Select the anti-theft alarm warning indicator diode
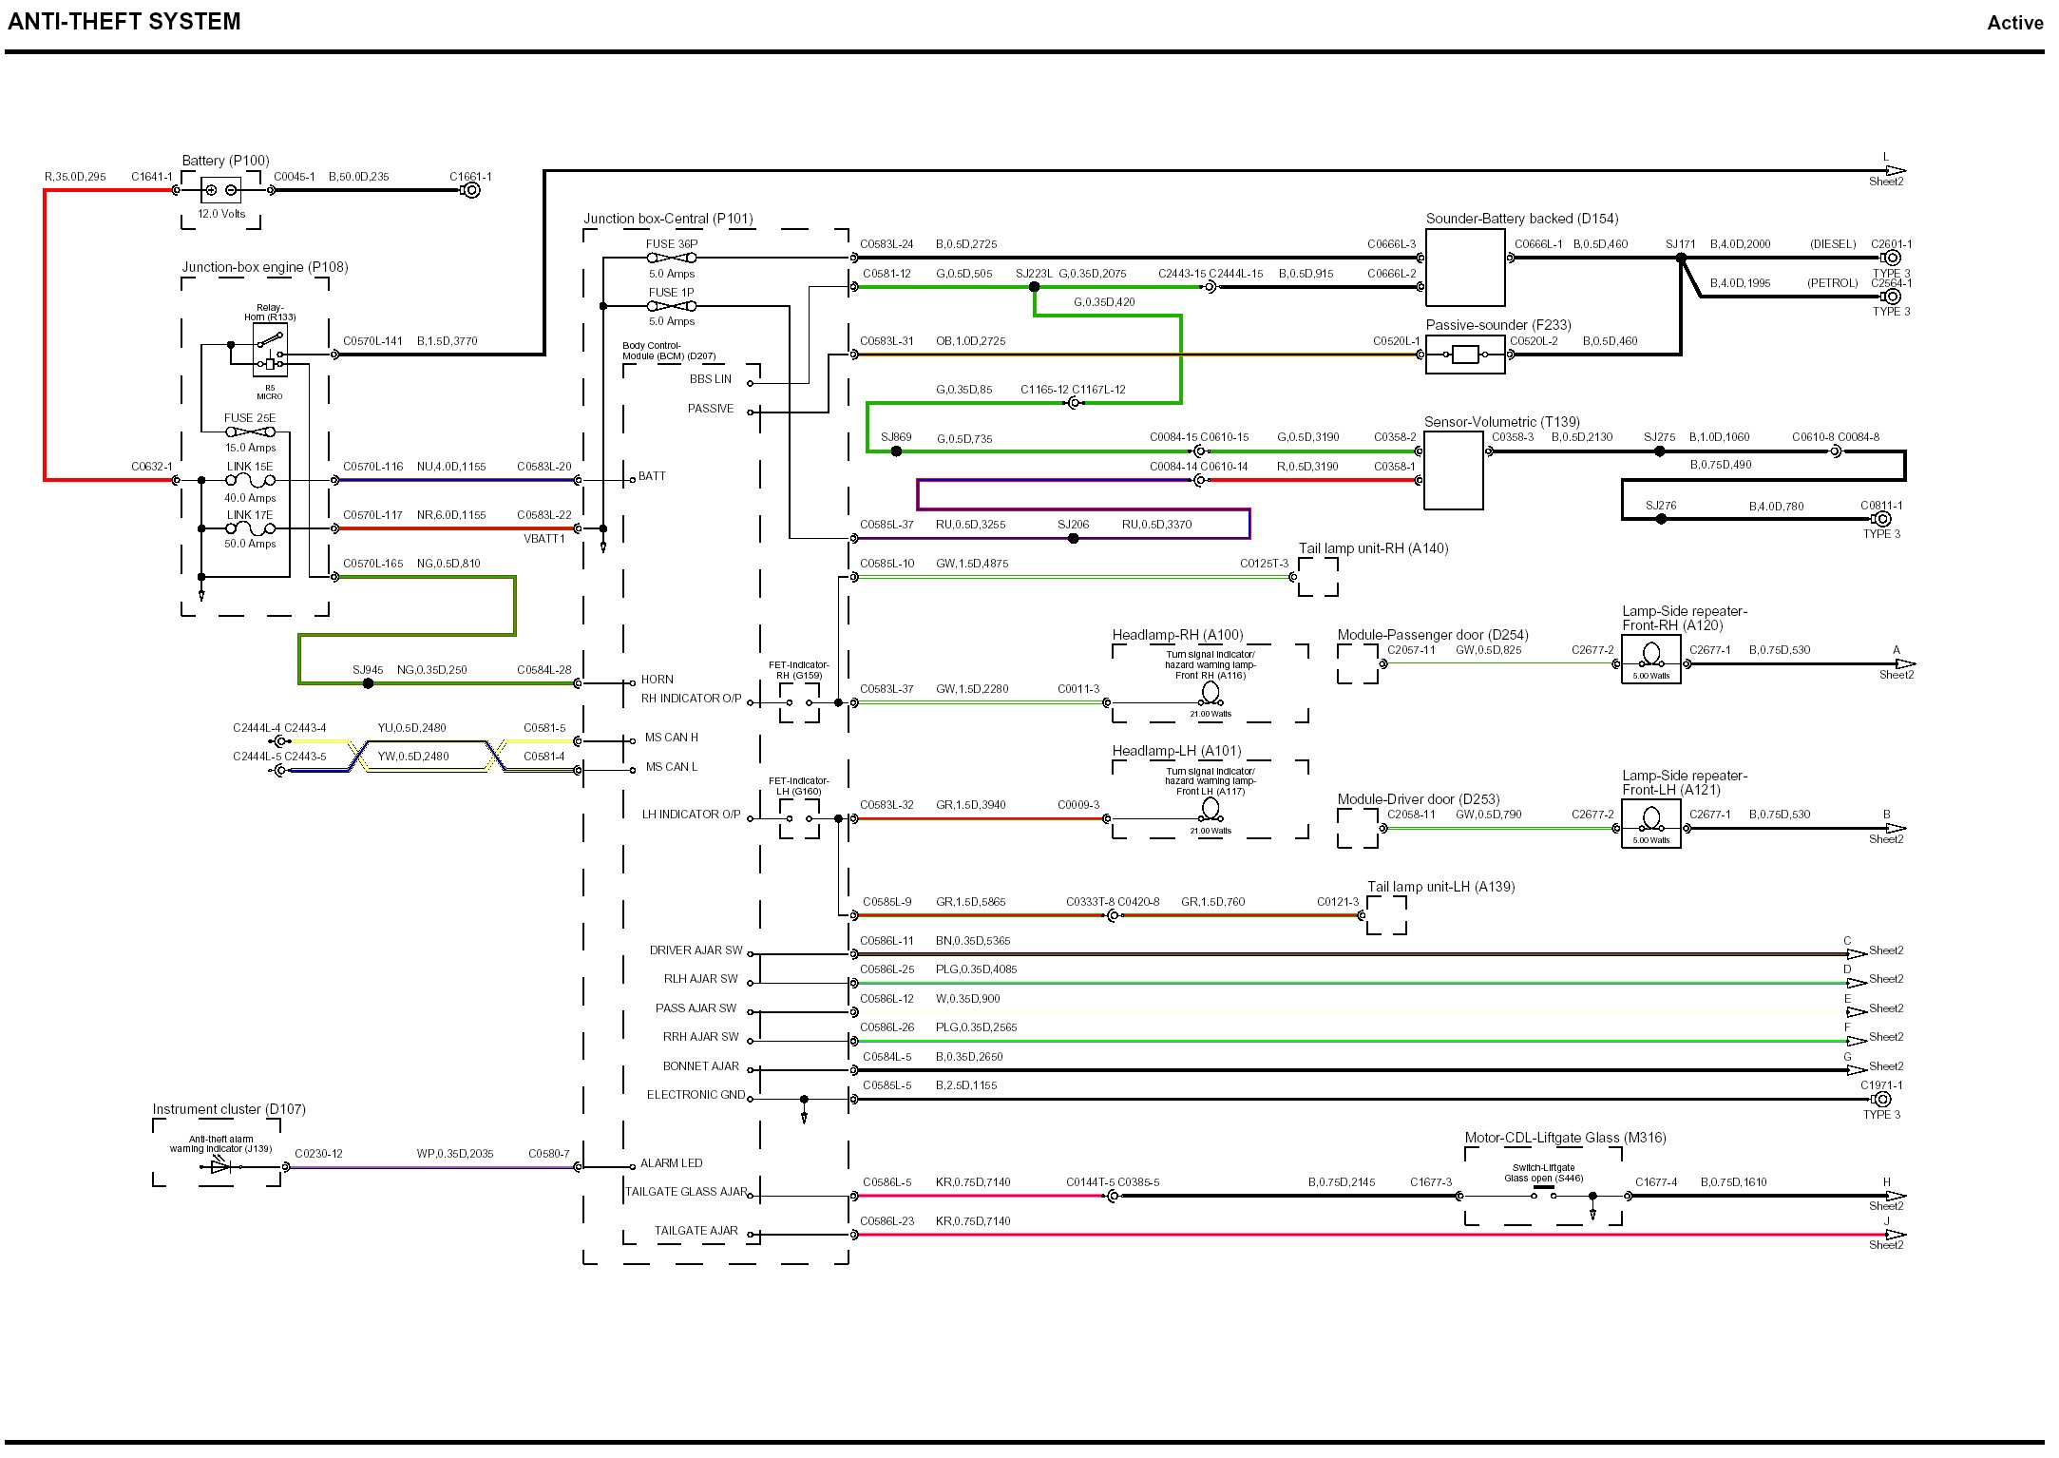2059x1458 pixels. [x=220, y=1166]
